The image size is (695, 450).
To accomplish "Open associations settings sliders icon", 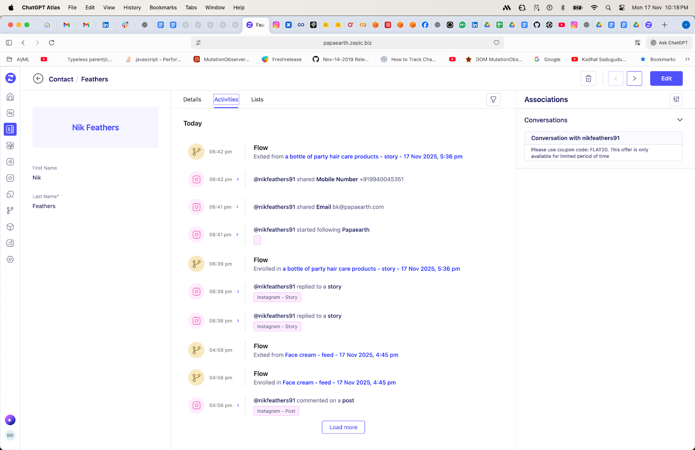I will [676, 99].
